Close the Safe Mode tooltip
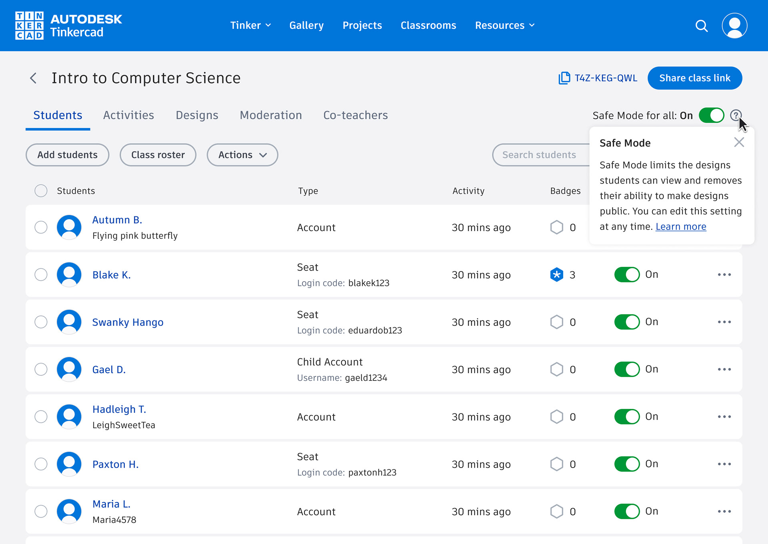Screen dimensions: 768x544 click(x=739, y=142)
